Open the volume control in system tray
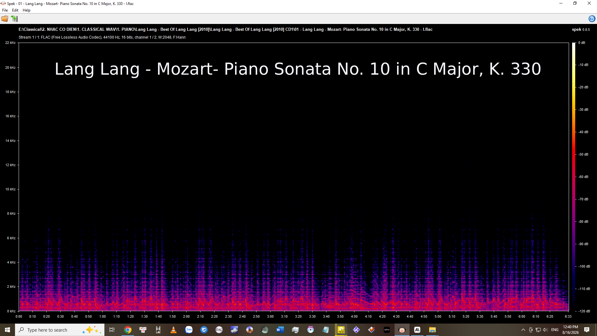The image size is (597, 336). [546, 330]
